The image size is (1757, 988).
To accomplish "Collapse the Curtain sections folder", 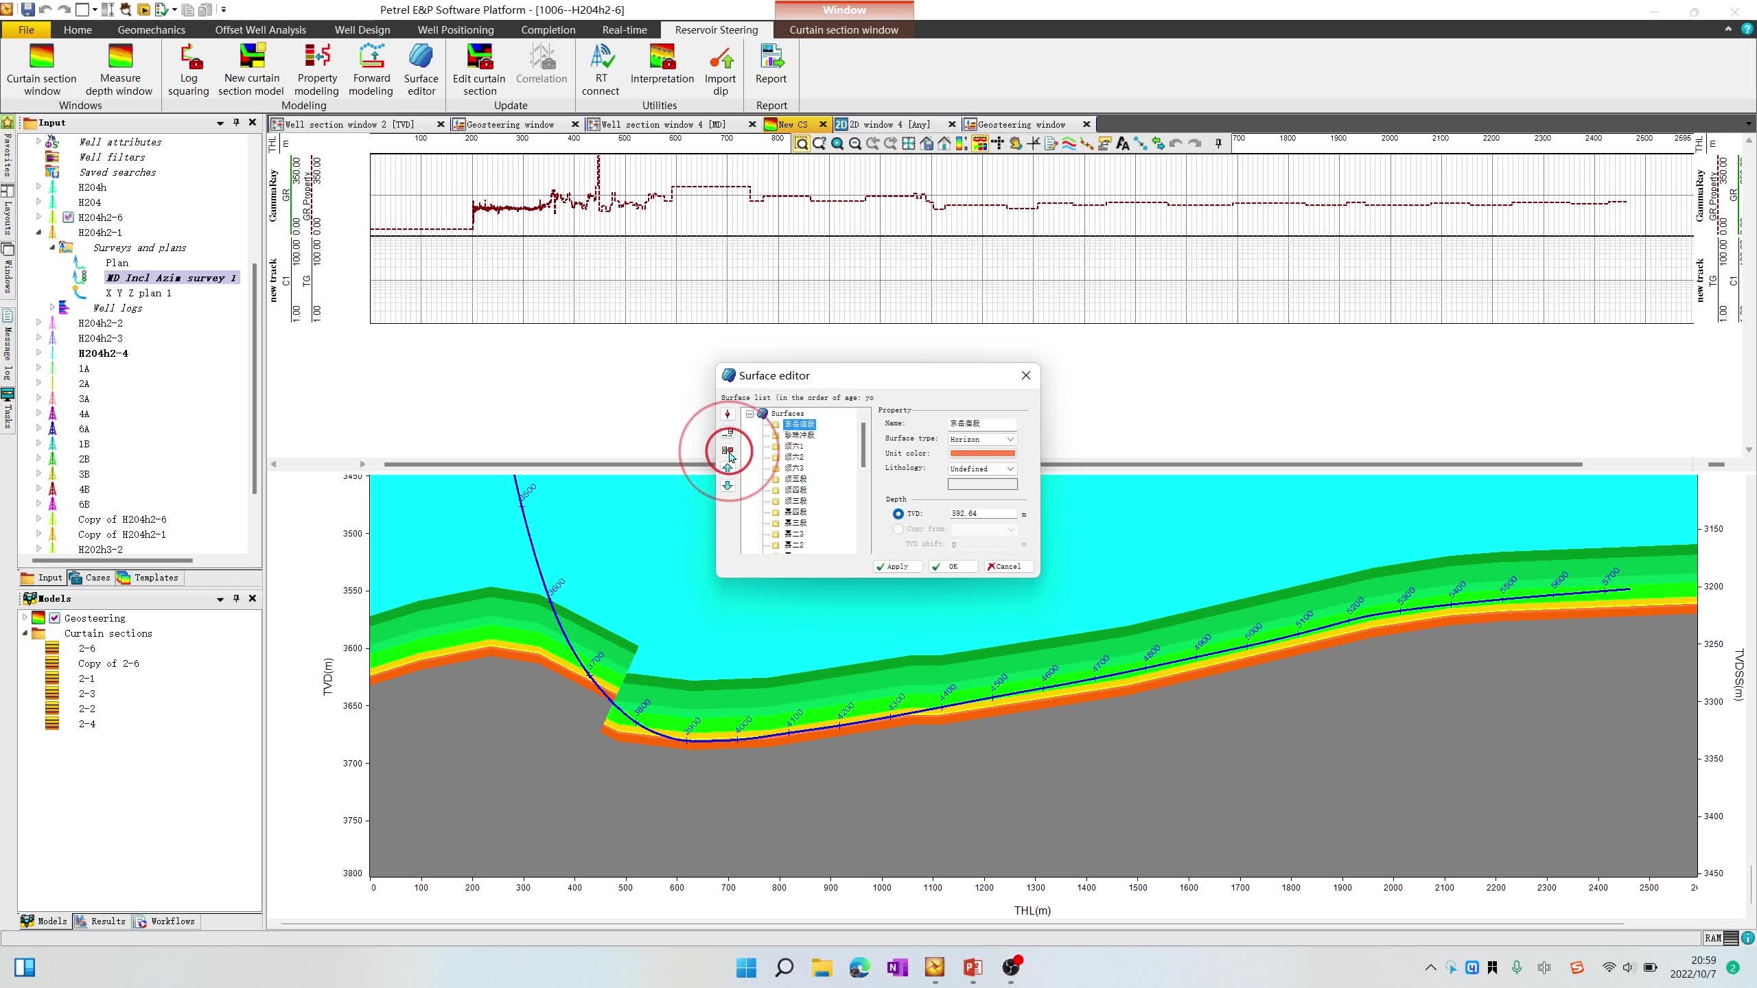I will (25, 633).
